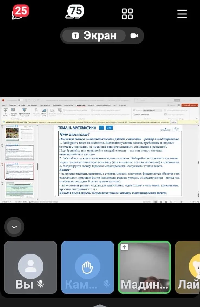This screenshot has width=200, height=307.
Task: Select the Вы participant tile
Action: (30, 267)
